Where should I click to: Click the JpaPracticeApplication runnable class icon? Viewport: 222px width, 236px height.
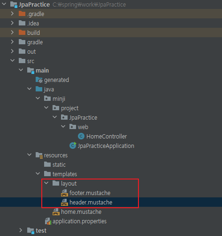pyautogui.click(x=73, y=146)
